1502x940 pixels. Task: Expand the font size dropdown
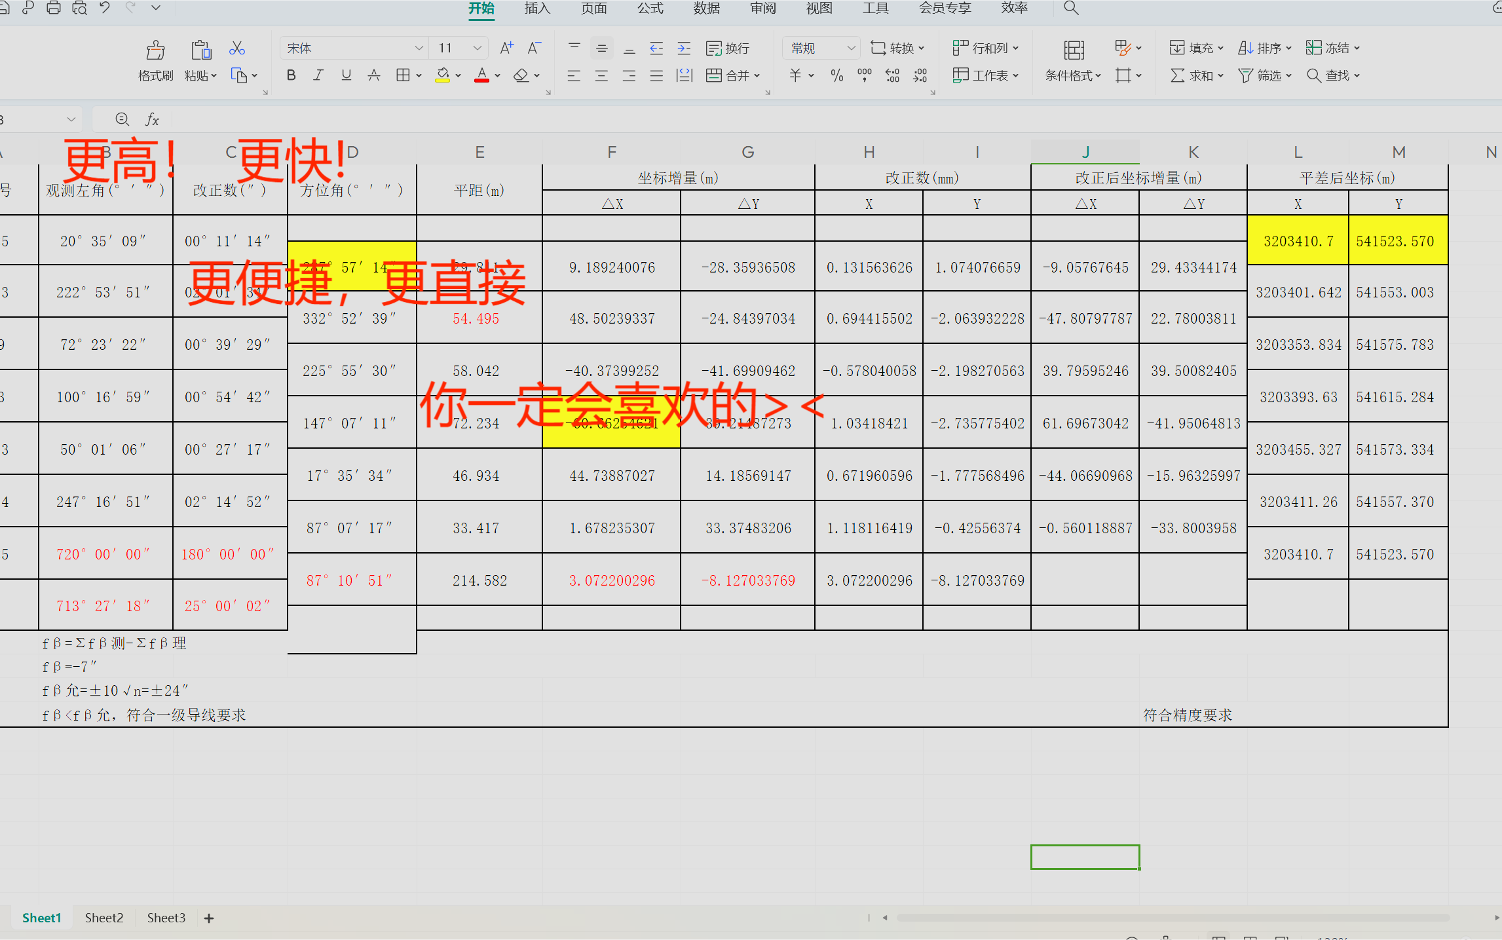click(x=478, y=48)
